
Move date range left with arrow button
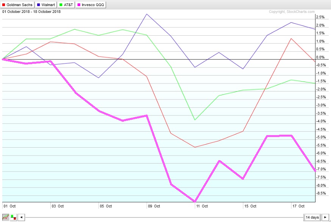coord(21,217)
